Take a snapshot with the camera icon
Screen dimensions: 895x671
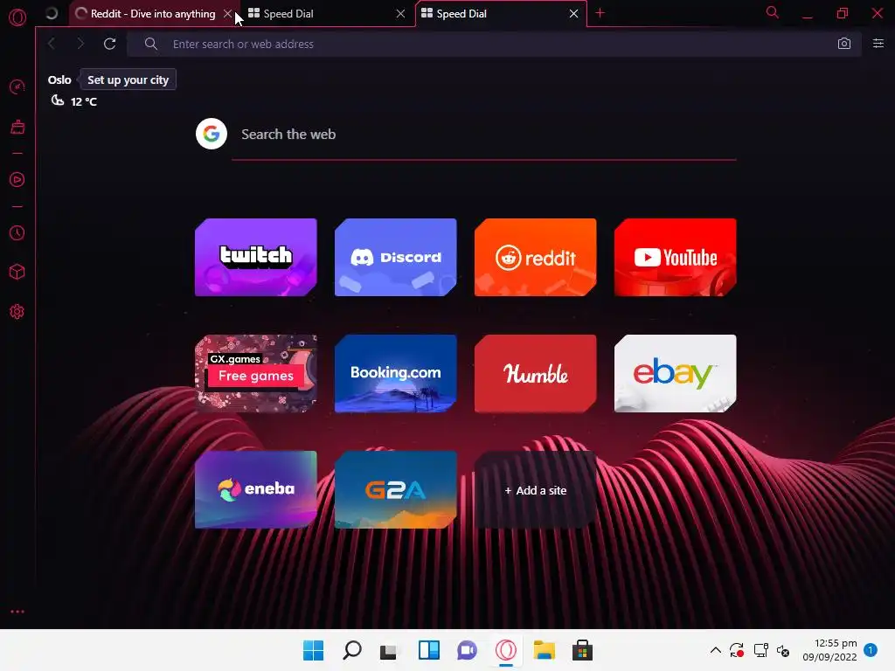[843, 44]
